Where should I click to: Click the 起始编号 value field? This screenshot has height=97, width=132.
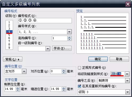[x=60, y=38]
